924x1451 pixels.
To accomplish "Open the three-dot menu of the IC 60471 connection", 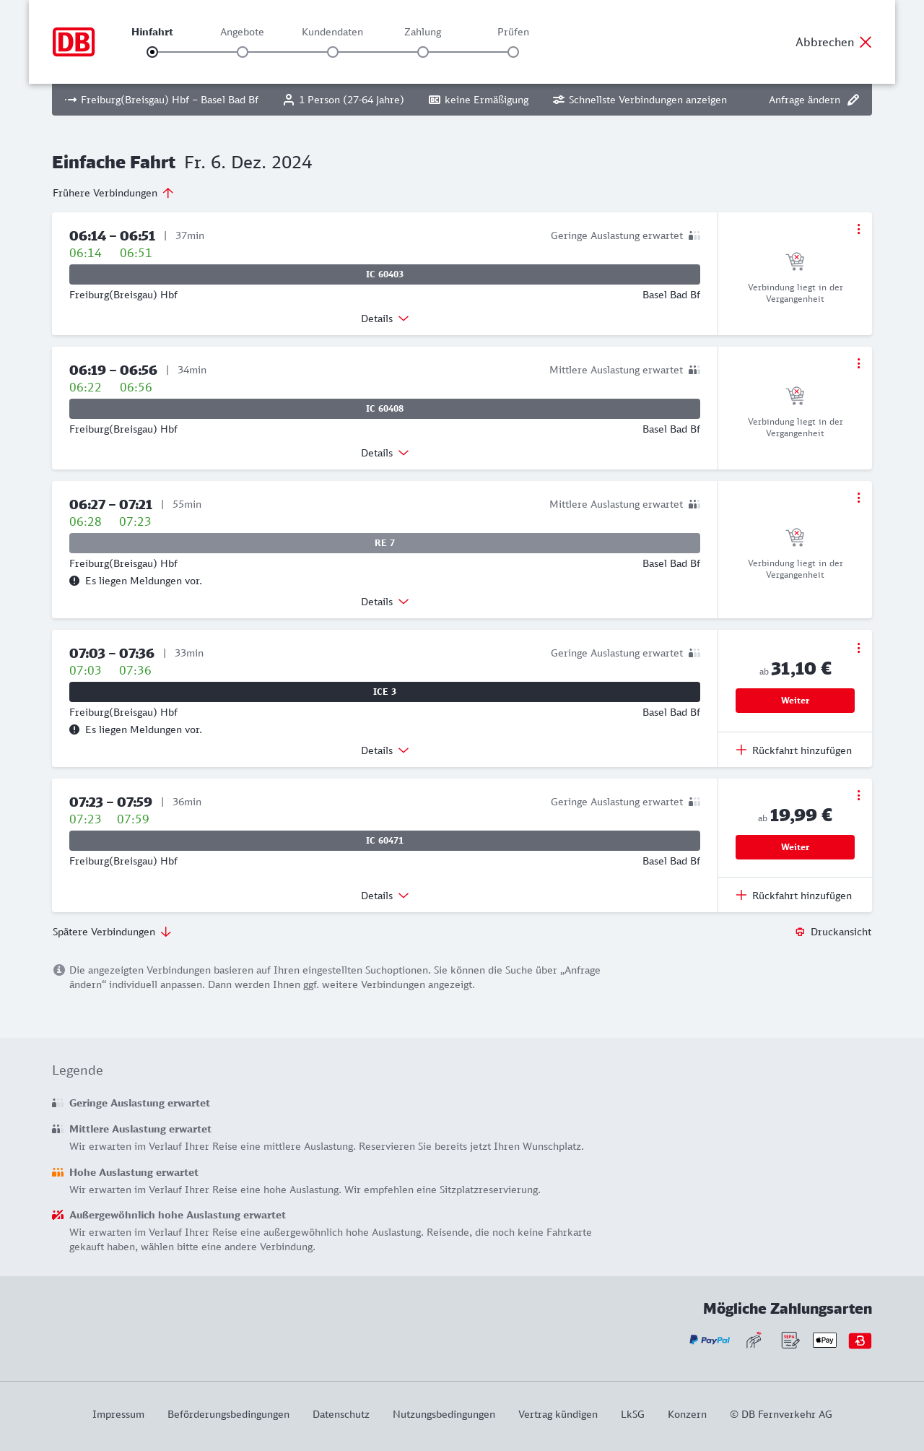I will [x=858, y=795].
